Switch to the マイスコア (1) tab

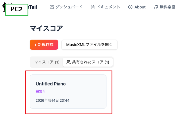point(47,62)
